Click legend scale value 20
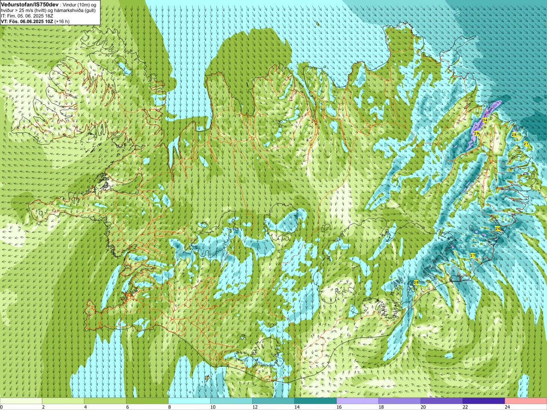 click(x=423, y=407)
